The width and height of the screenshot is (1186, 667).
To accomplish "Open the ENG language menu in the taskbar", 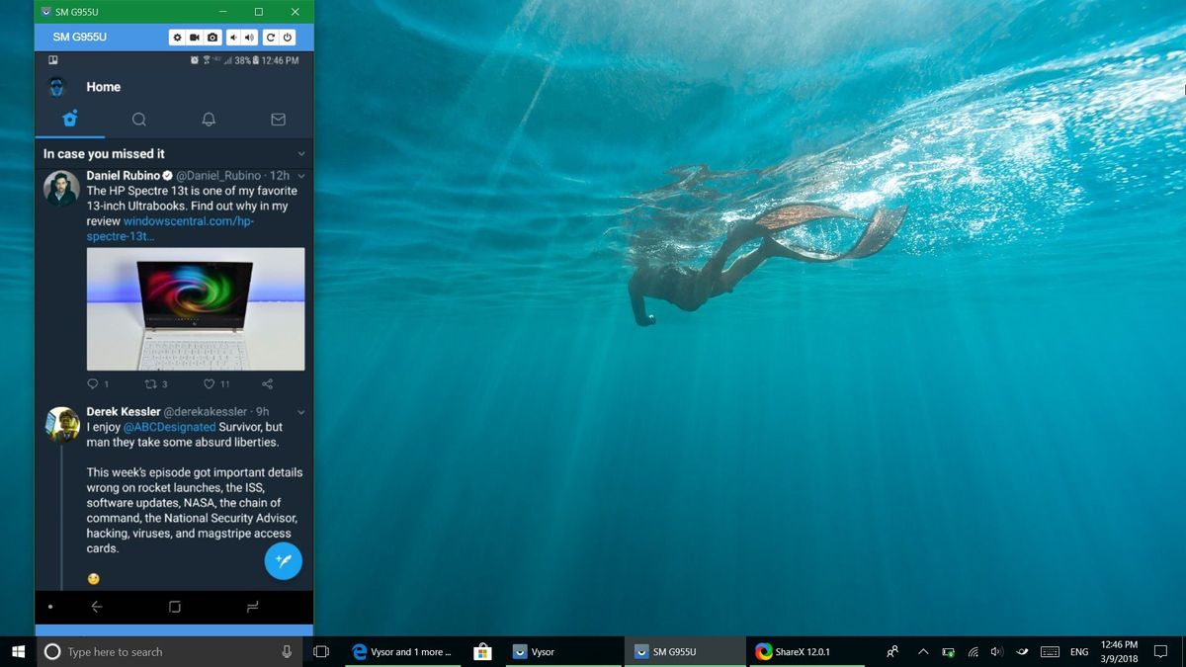I will tap(1078, 651).
